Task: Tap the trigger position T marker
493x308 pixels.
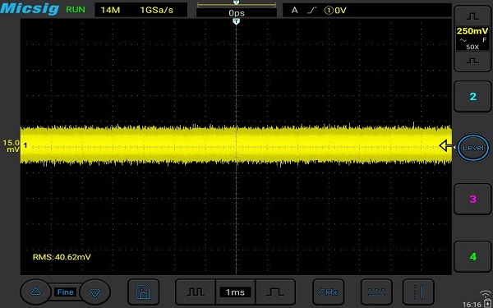Action: 237,21
